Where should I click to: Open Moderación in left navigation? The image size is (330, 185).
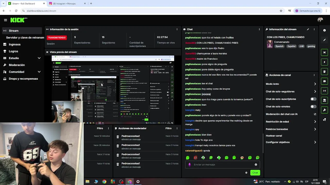click(17, 65)
